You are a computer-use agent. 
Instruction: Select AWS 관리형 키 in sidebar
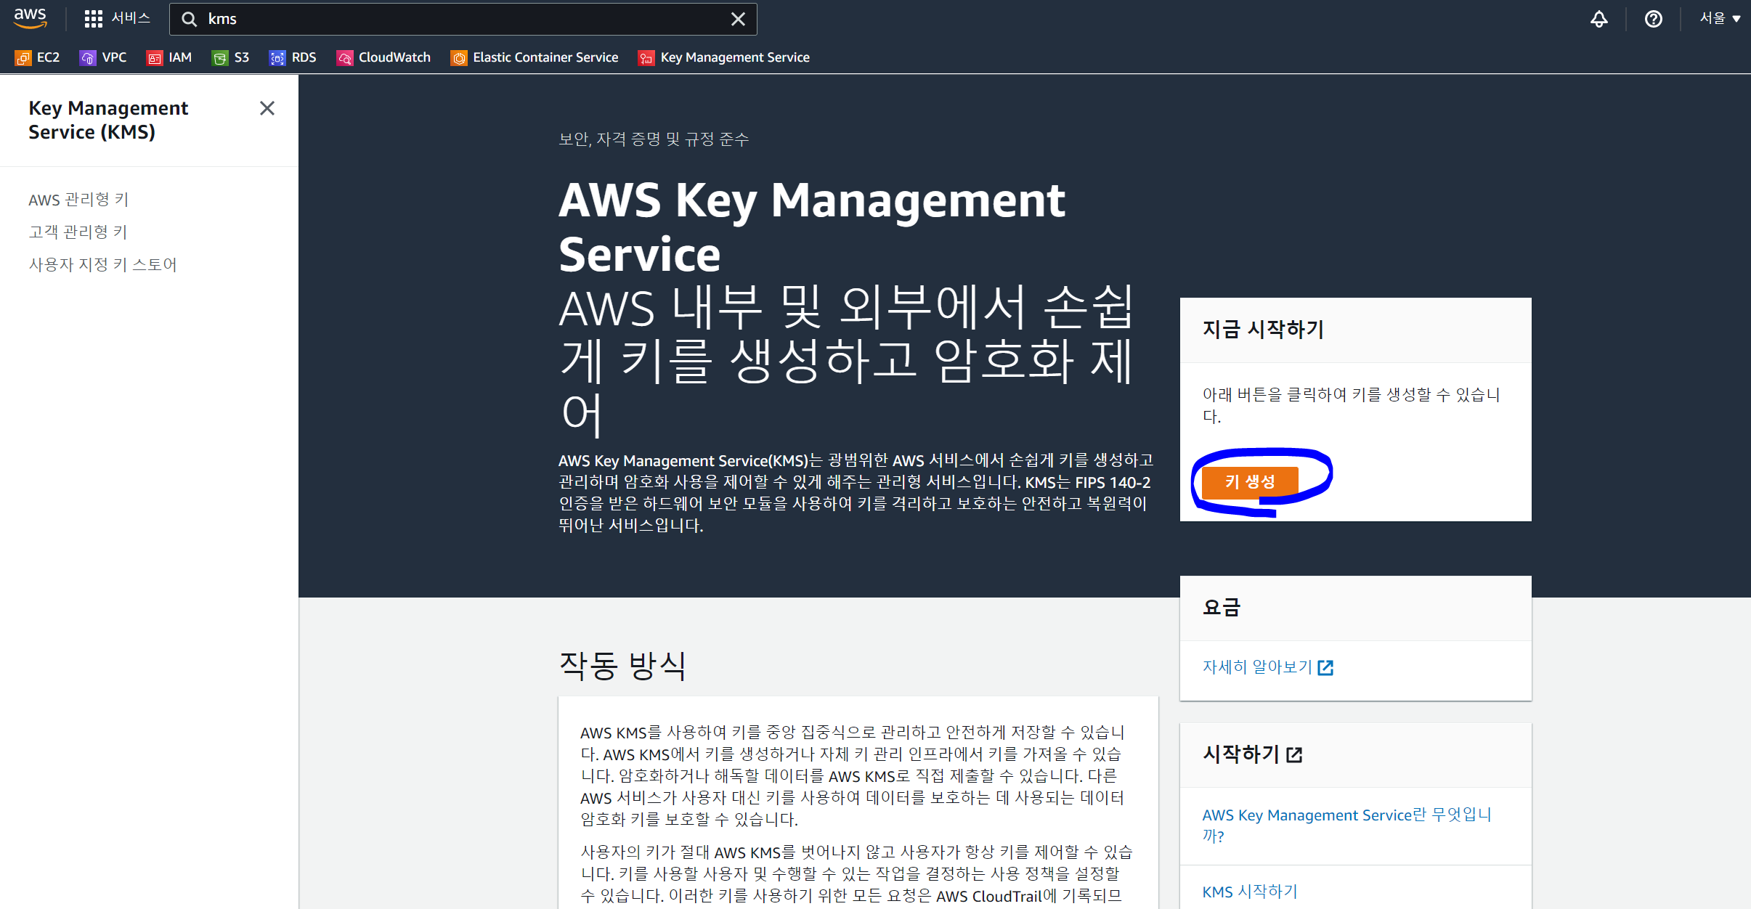click(78, 200)
